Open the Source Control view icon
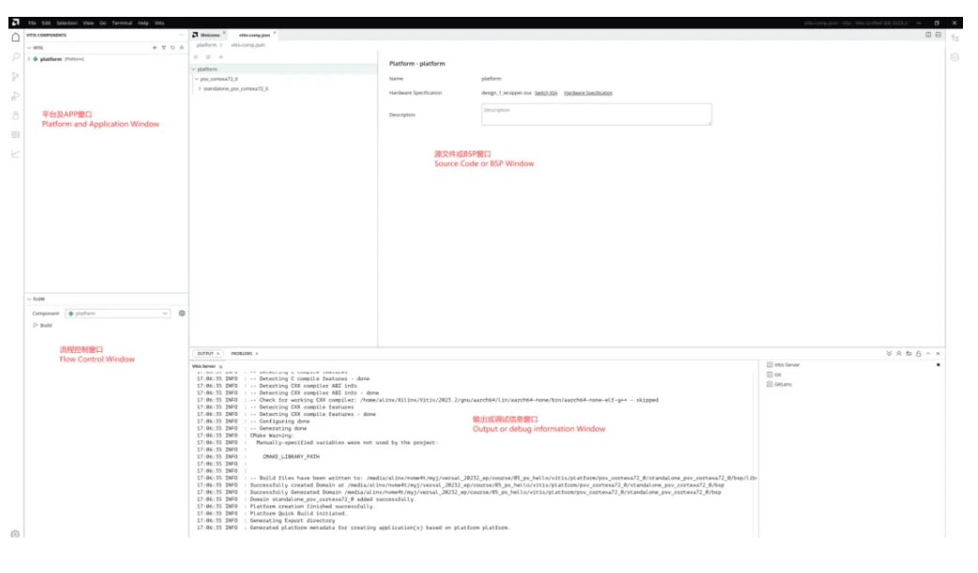 pyautogui.click(x=15, y=76)
